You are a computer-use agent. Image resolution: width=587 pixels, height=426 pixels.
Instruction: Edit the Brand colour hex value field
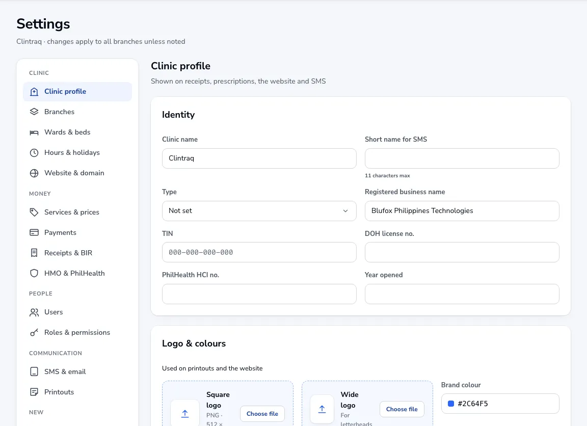coord(500,404)
